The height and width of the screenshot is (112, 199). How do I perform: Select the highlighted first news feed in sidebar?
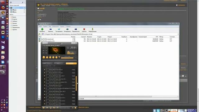pyautogui.click(x=17, y=8)
